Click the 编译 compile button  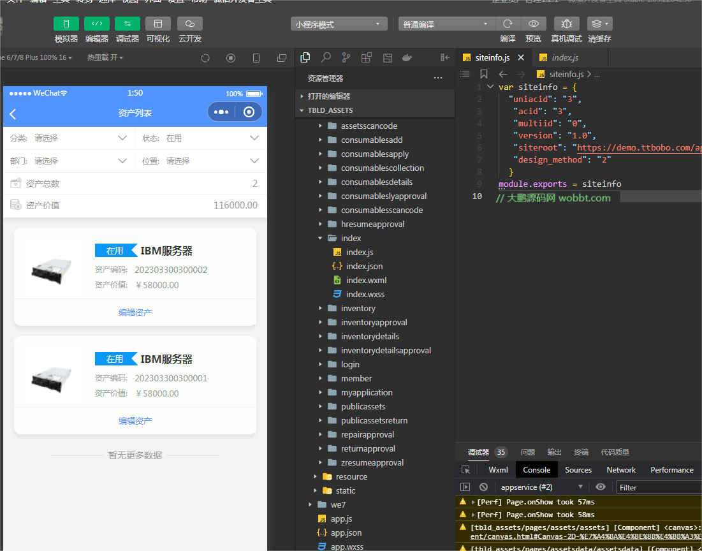pos(507,23)
